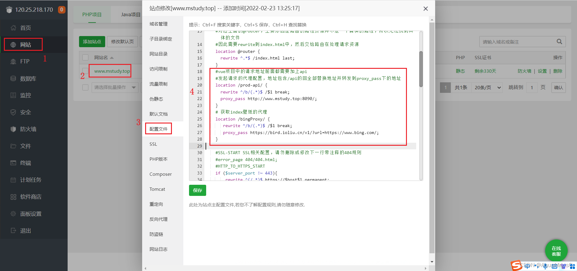Screen dimensions: 577x271
Task: Open 重定向 in dialog menu
Action: (x=163, y=204)
